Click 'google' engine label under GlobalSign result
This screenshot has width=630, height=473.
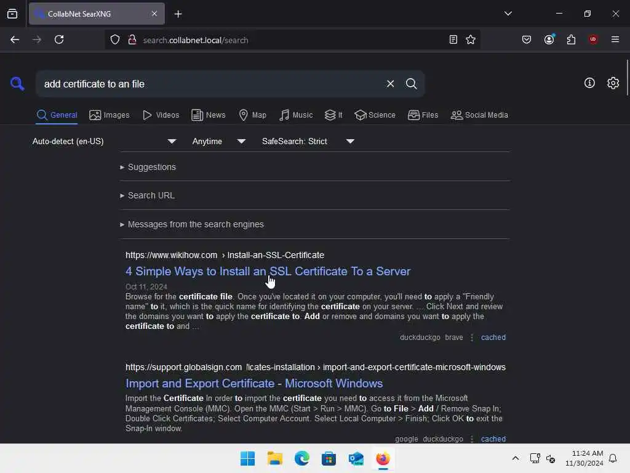[406, 439]
